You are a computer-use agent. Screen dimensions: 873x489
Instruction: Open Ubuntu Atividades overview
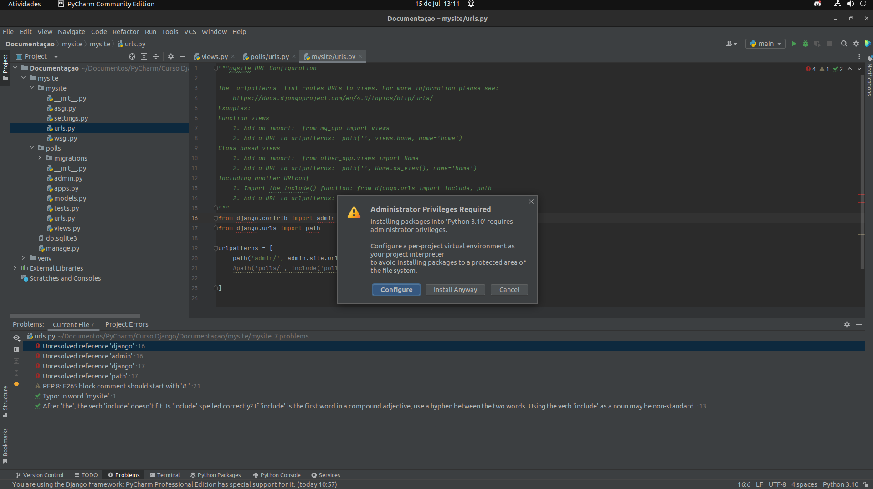(x=24, y=4)
